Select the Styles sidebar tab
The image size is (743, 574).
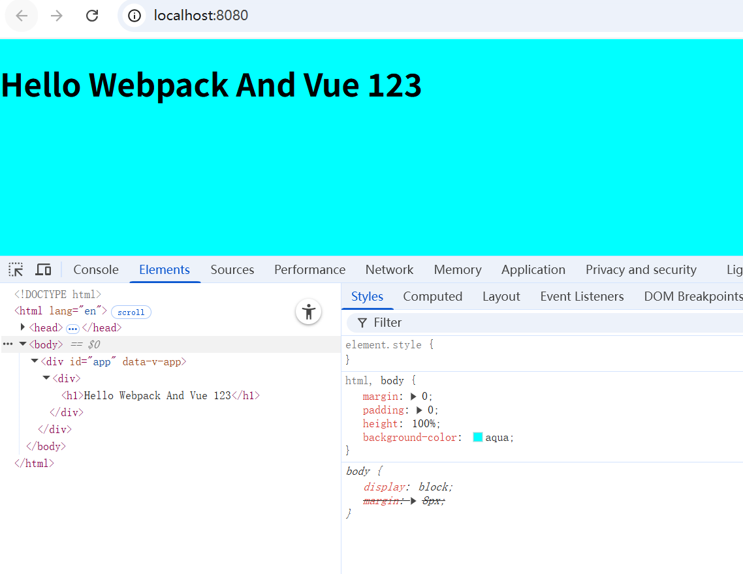coord(367,297)
